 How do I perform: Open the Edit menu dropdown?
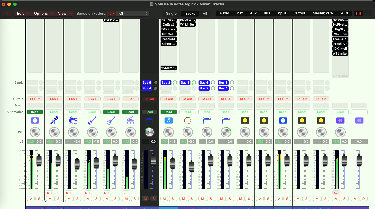point(23,13)
